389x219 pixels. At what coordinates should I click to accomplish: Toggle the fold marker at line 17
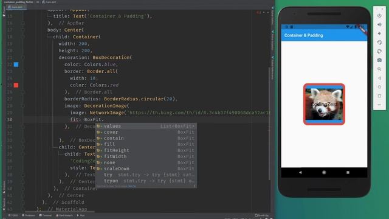tap(23, 30)
